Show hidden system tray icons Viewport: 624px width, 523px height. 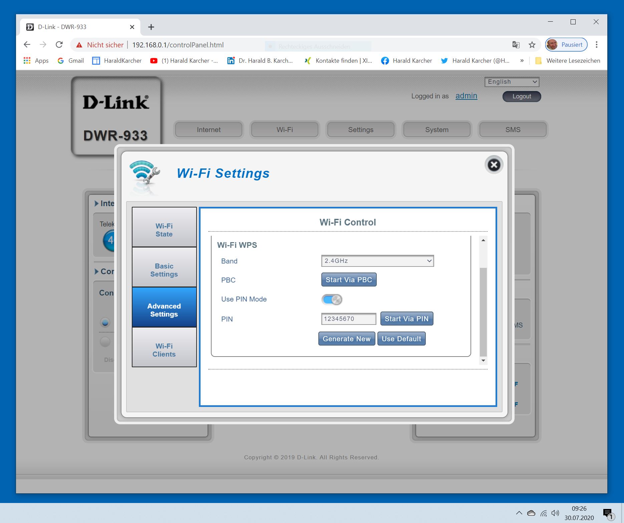coord(519,513)
